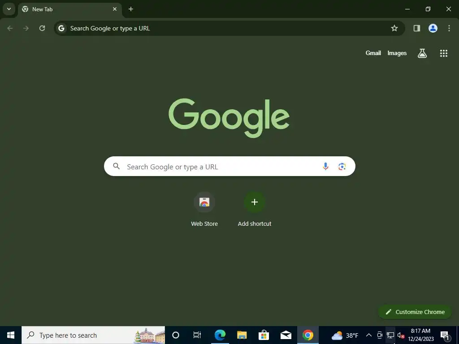The image size is (459, 344).
Task: Click the muted volume tray icon
Action: (401, 335)
